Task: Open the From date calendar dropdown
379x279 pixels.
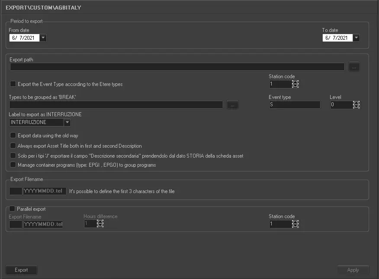Action: point(43,38)
